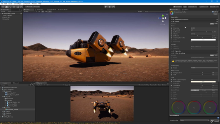The width and height of the screenshot is (220, 124).
Task: Switch to the Console tab
Action: (x=16, y=83)
